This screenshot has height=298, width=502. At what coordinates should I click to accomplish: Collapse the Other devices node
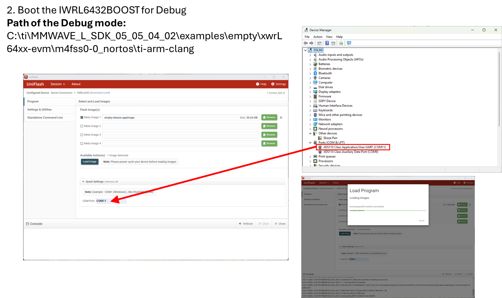pos(310,133)
